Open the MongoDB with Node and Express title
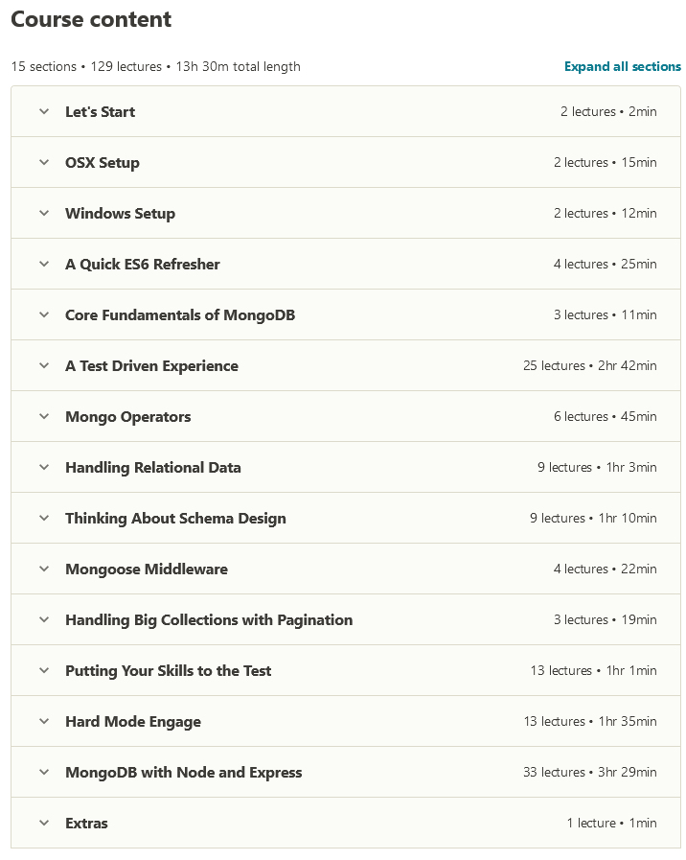 point(183,773)
